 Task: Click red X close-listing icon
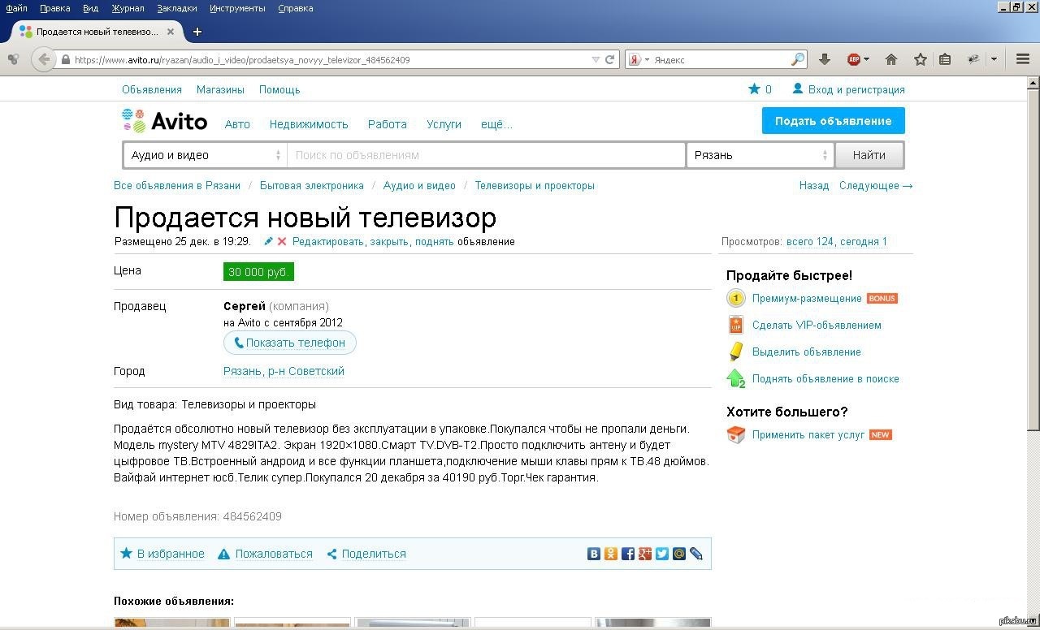click(x=282, y=241)
